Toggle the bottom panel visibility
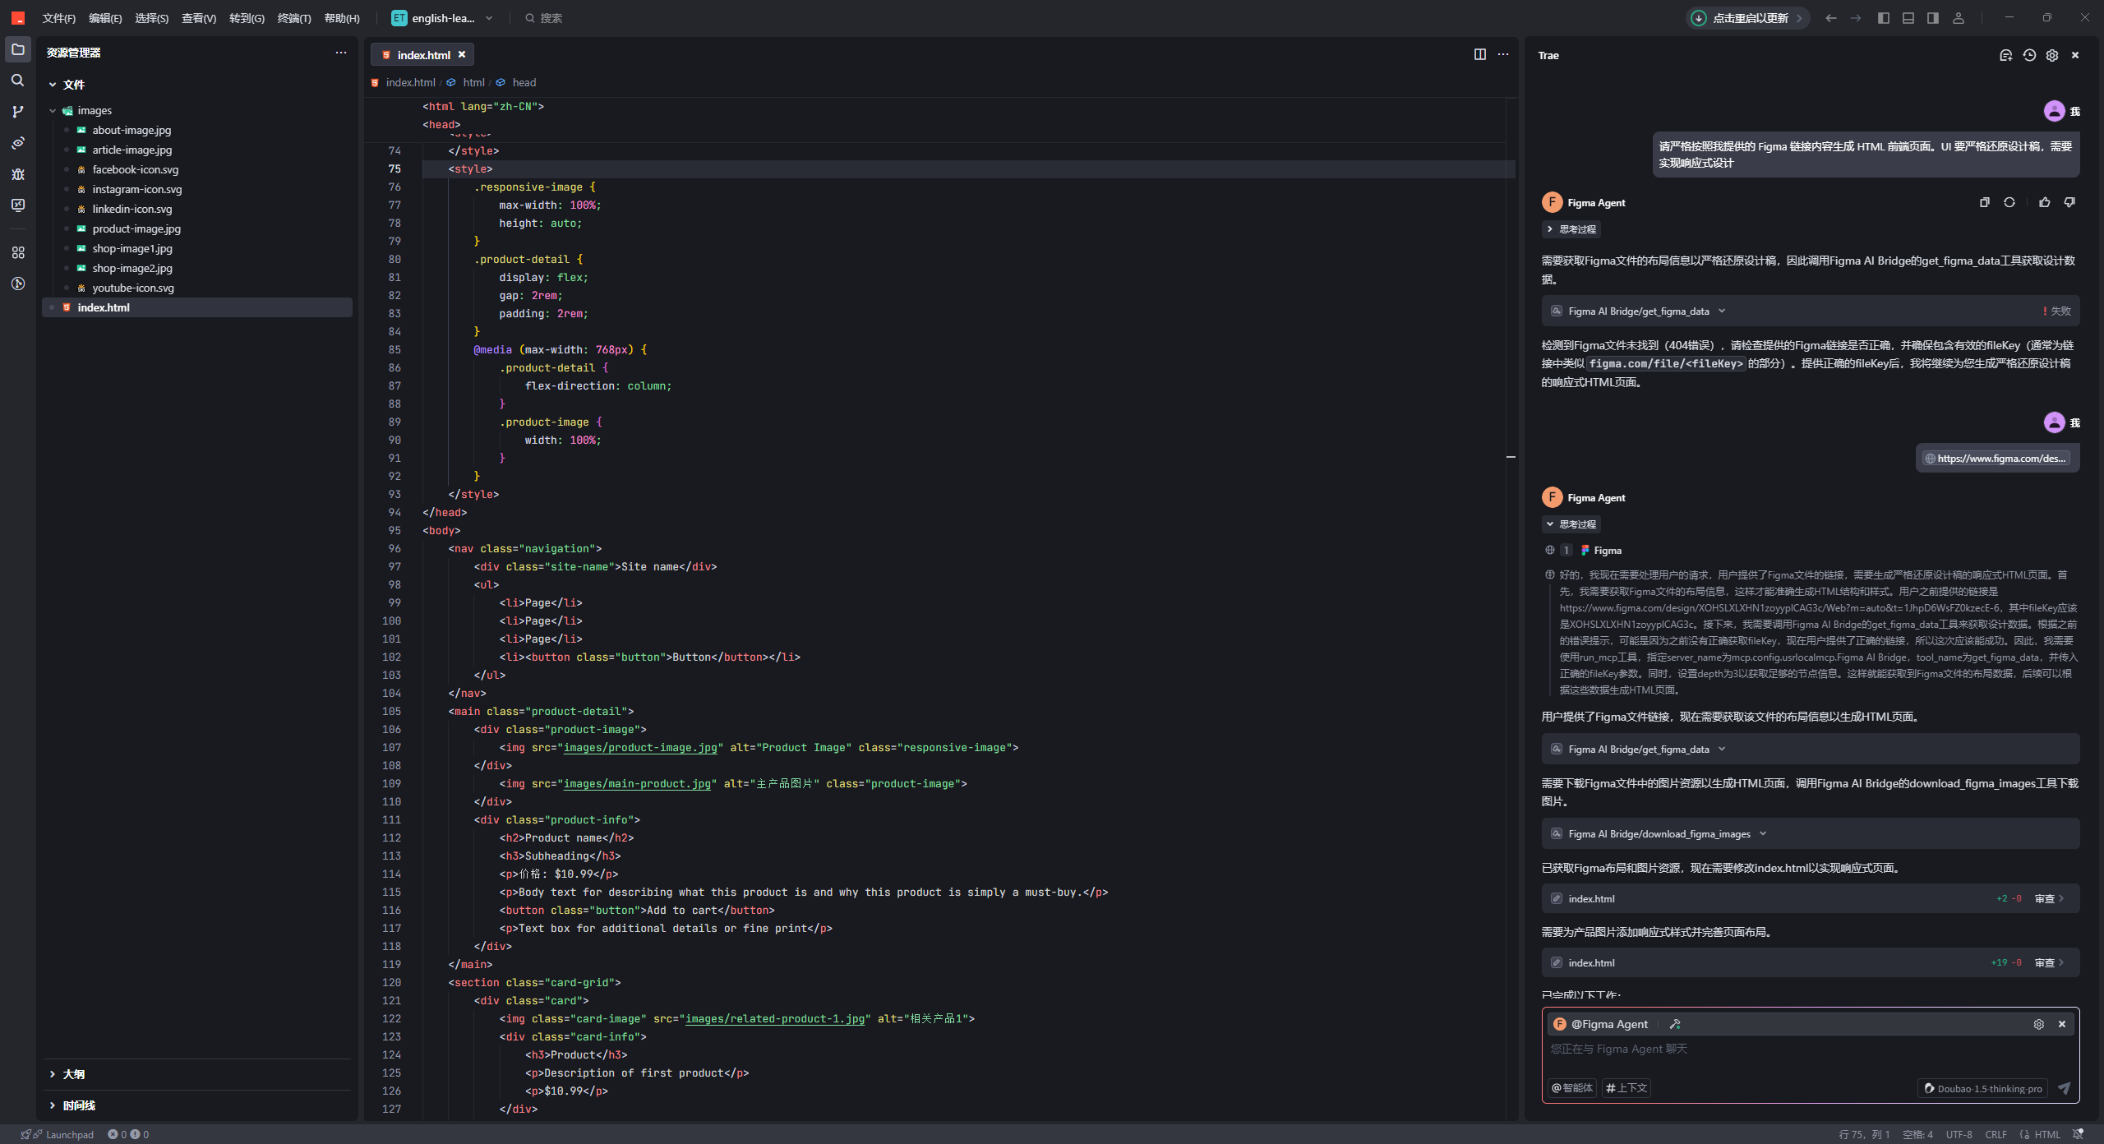 (1908, 18)
